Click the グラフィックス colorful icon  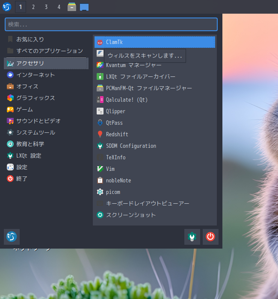pos(10,98)
